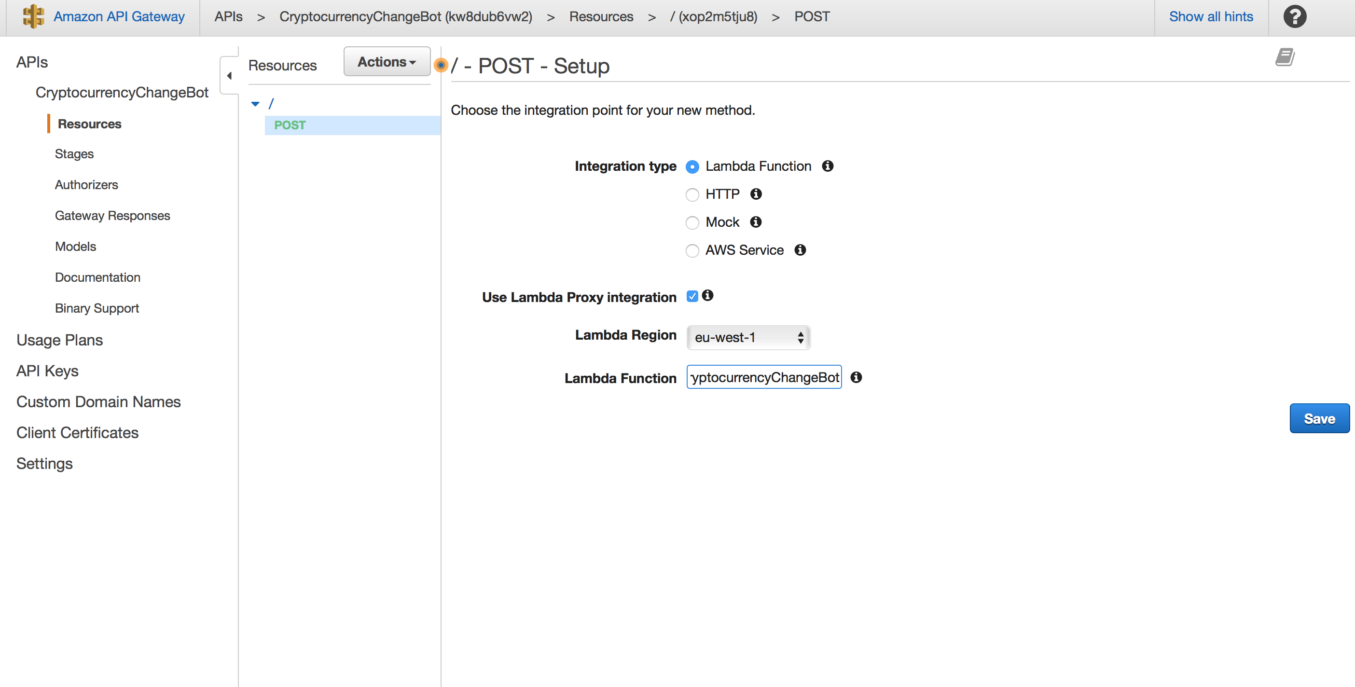Show info icon next to Mock
The height and width of the screenshot is (687, 1355).
point(756,222)
